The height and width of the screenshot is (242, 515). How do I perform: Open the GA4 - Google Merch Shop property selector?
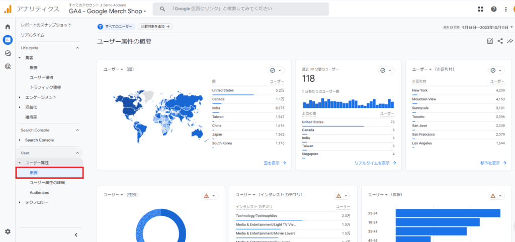(108, 11)
